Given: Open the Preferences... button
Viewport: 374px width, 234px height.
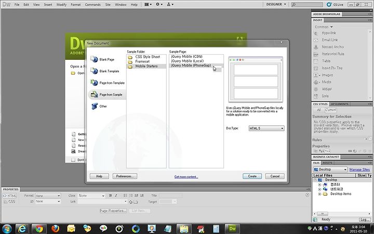Looking at the screenshot, I should click(125, 176).
